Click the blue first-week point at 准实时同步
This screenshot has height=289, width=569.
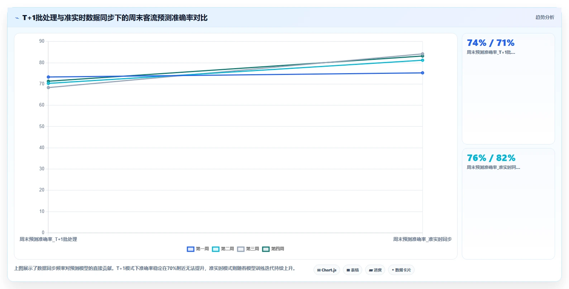click(422, 73)
